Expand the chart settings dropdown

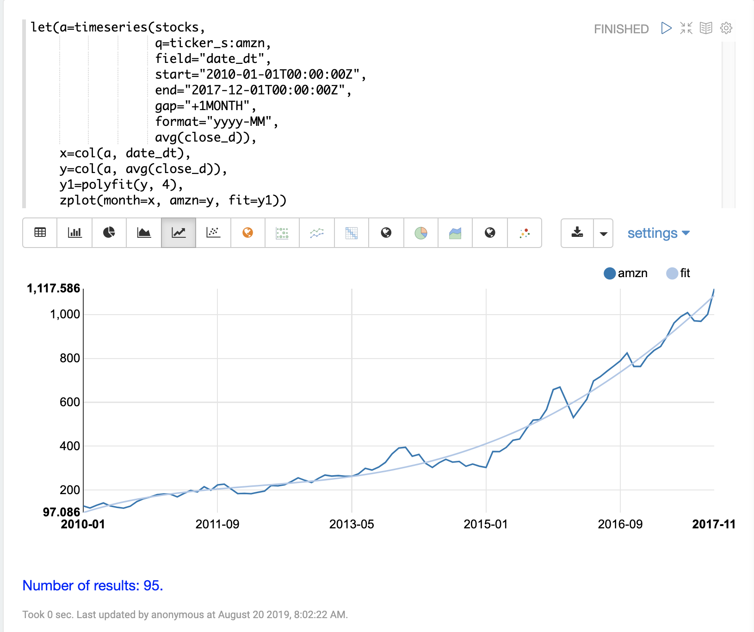point(658,233)
